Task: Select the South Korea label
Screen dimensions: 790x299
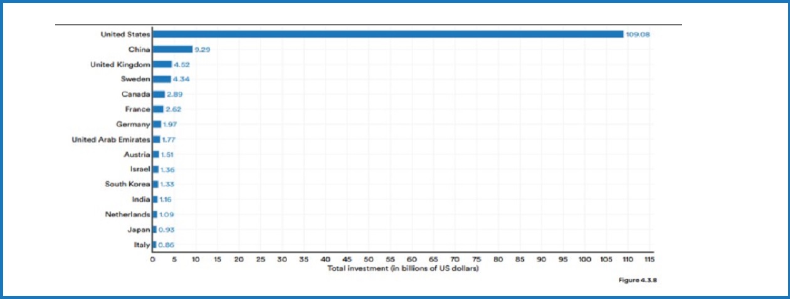Action: pos(127,185)
